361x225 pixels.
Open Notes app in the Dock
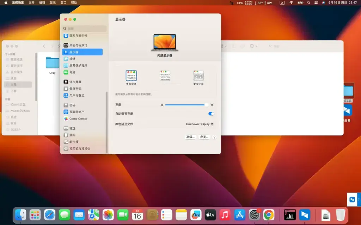tap(181, 215)
